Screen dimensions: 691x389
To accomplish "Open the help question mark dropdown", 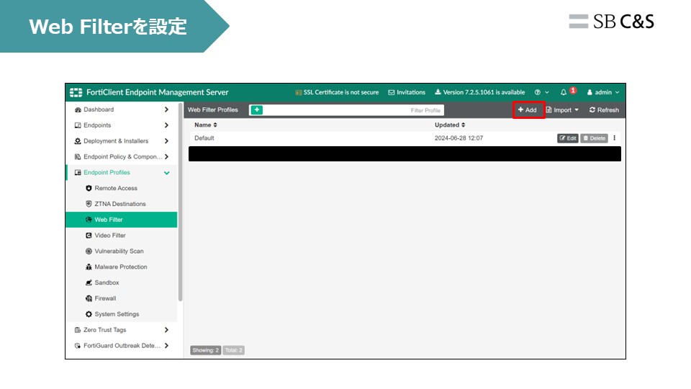I will [541, 92].
